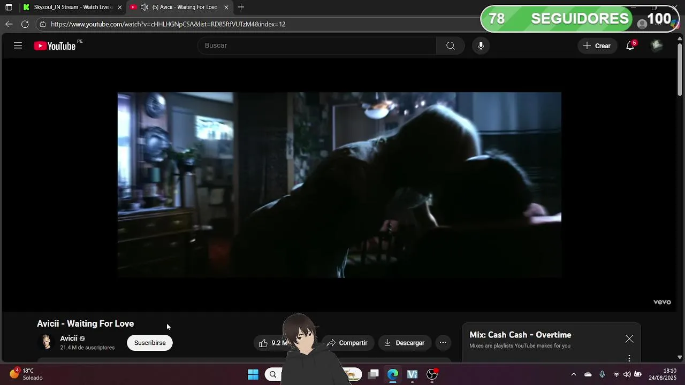Focus the Buscar search field
Viewport: 685px width, 385px height.
[317, 45]
